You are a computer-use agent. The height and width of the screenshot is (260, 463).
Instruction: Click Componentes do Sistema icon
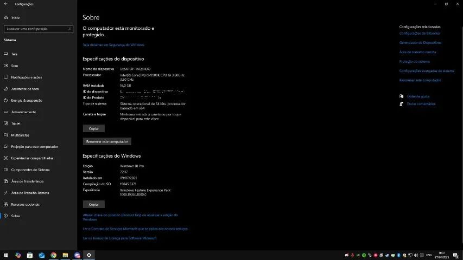(5, 170)
